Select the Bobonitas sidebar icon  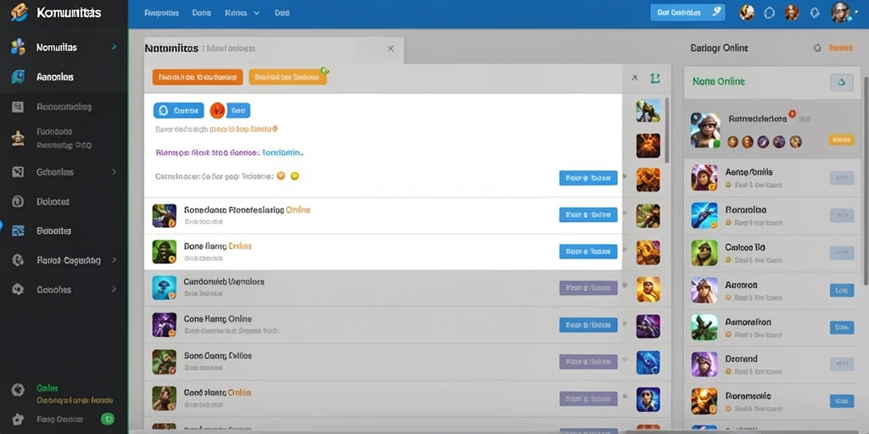(18, 231)
